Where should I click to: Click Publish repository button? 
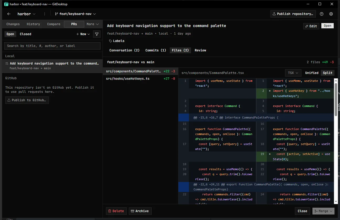click(293, 14)
